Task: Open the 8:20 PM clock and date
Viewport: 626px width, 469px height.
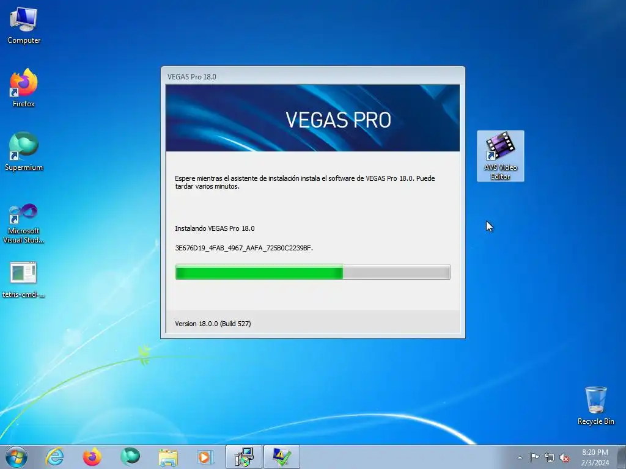Action: coord(595,457)
